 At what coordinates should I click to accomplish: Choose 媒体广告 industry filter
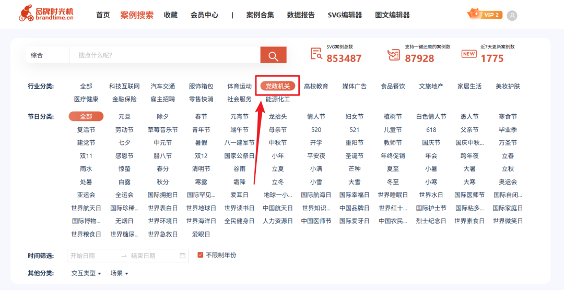pos(355,86)
